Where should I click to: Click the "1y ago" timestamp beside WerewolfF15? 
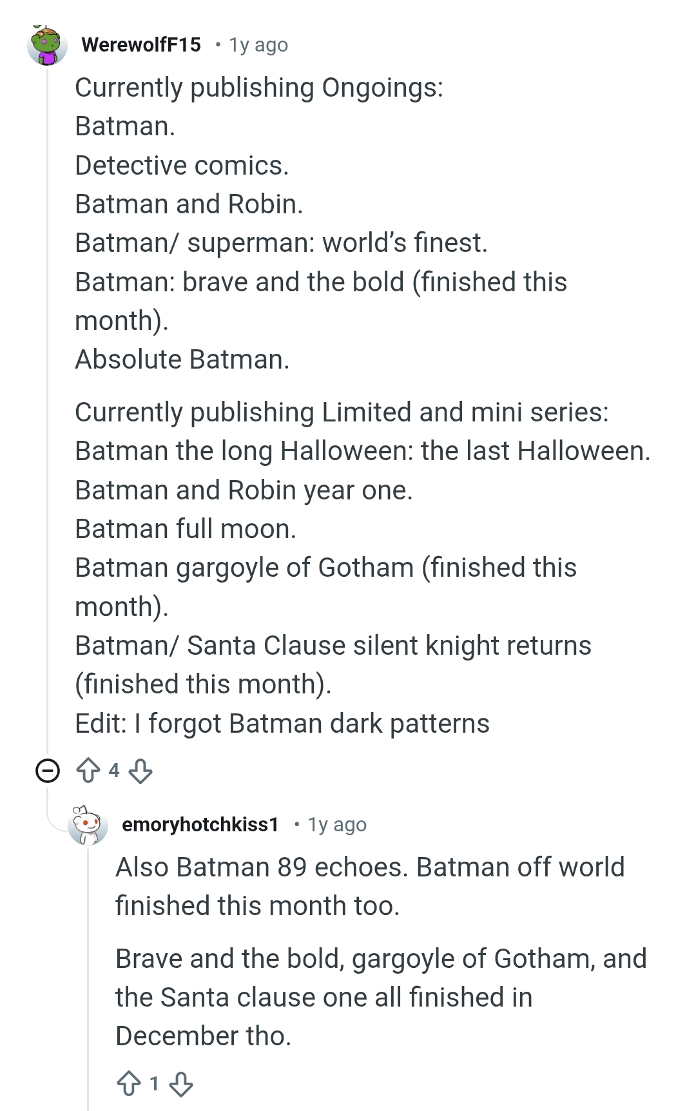258,45
